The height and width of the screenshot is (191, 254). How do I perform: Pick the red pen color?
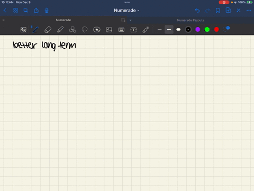[x=216, y=30]
